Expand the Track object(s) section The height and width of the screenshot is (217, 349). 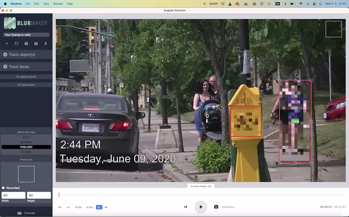[26, 55]
